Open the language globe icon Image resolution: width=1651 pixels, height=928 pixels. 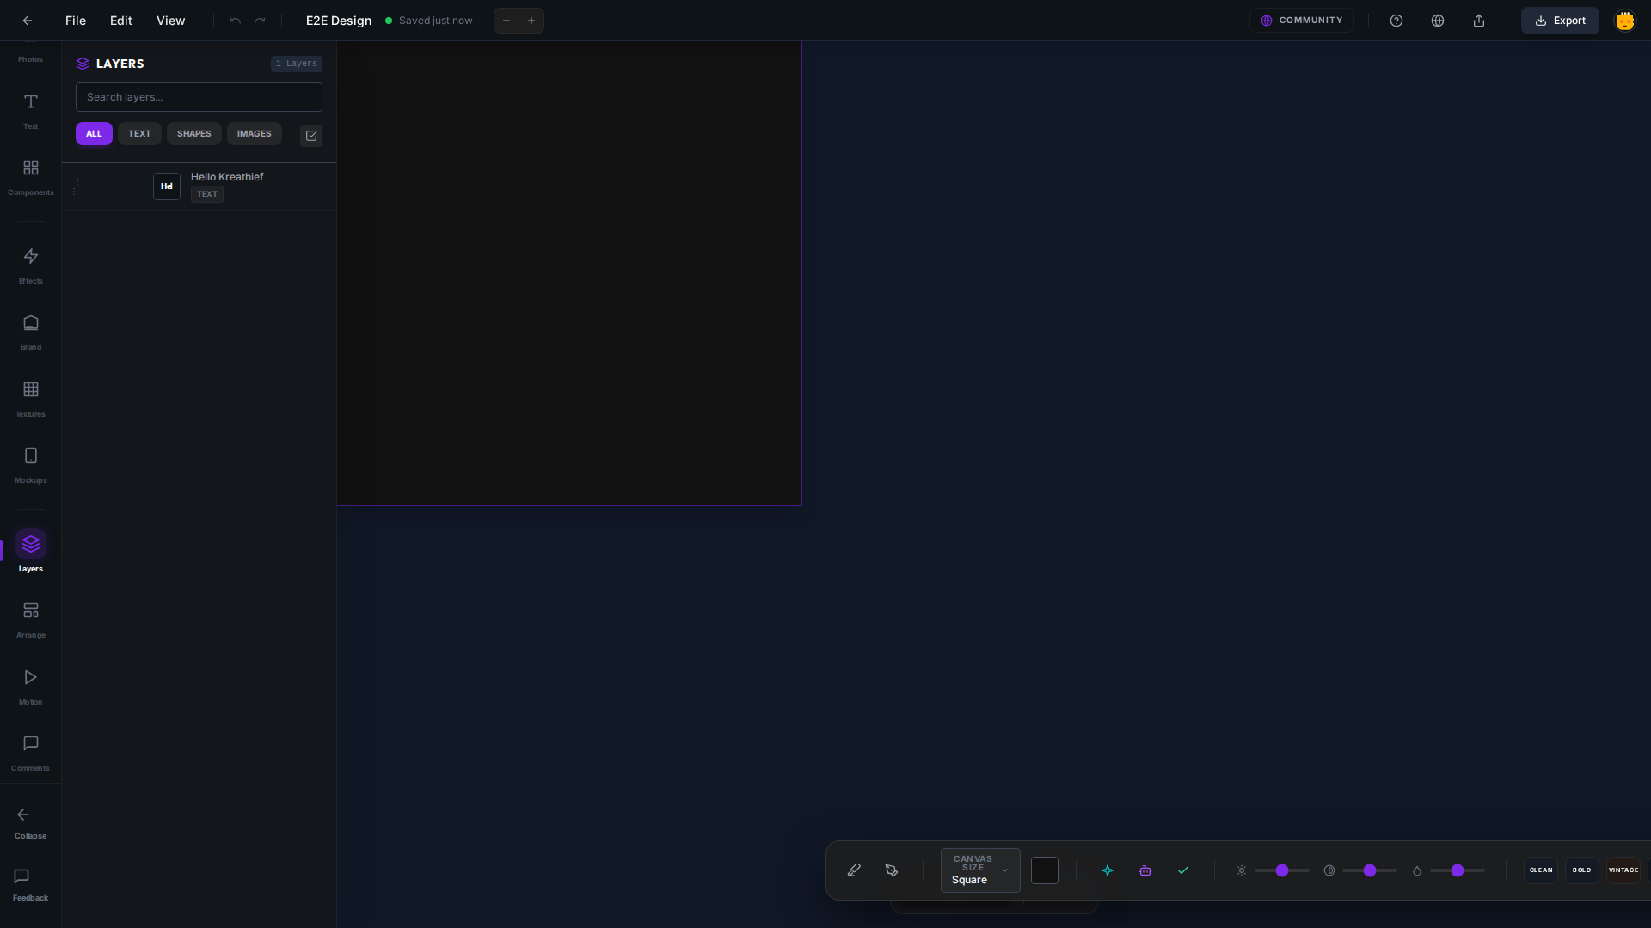1438,21
